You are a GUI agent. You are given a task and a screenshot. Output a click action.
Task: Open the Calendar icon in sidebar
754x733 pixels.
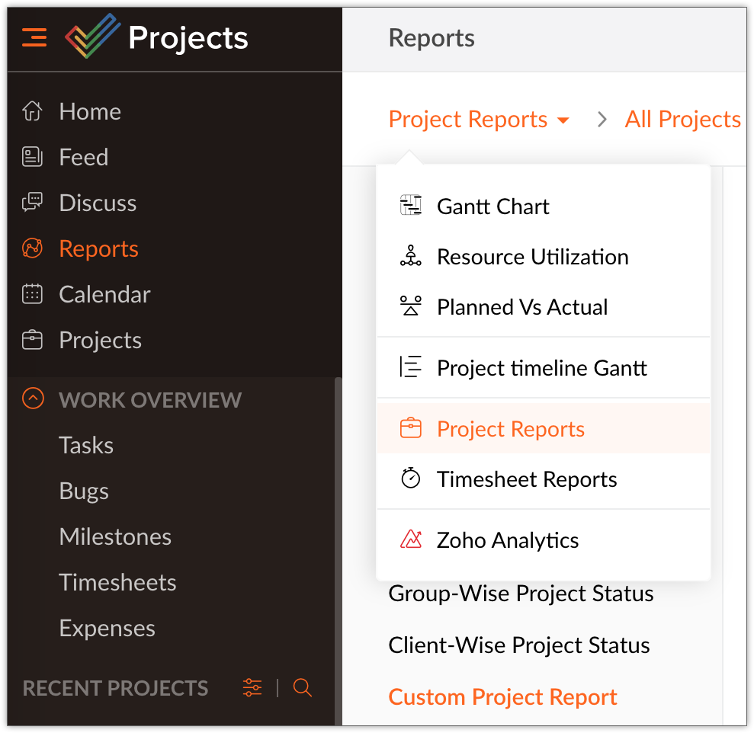click(x=32, y=294)
